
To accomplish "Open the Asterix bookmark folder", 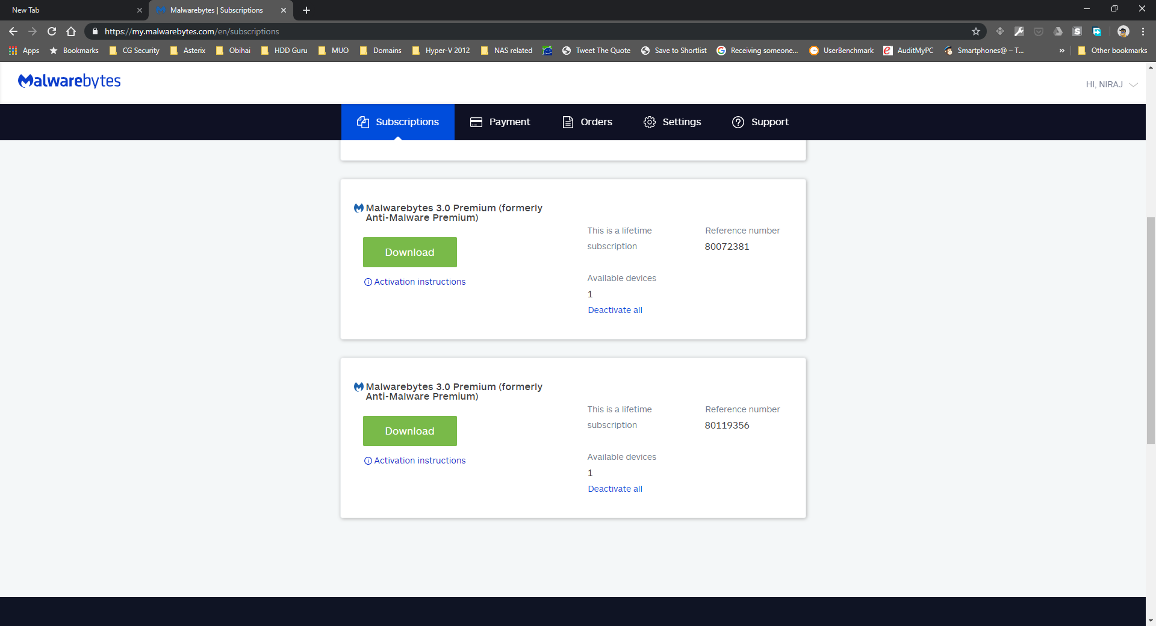I will [x=188, y=51].
